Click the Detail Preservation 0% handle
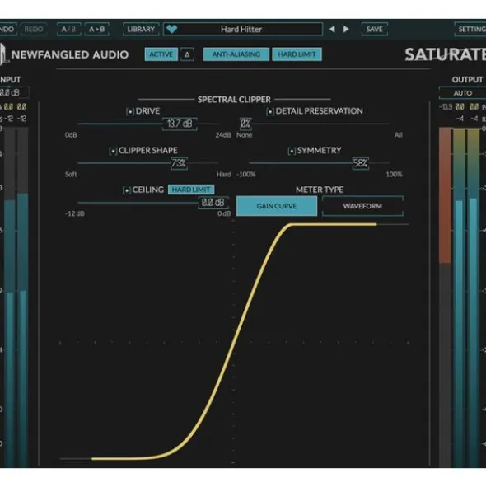 click(245, 124)
